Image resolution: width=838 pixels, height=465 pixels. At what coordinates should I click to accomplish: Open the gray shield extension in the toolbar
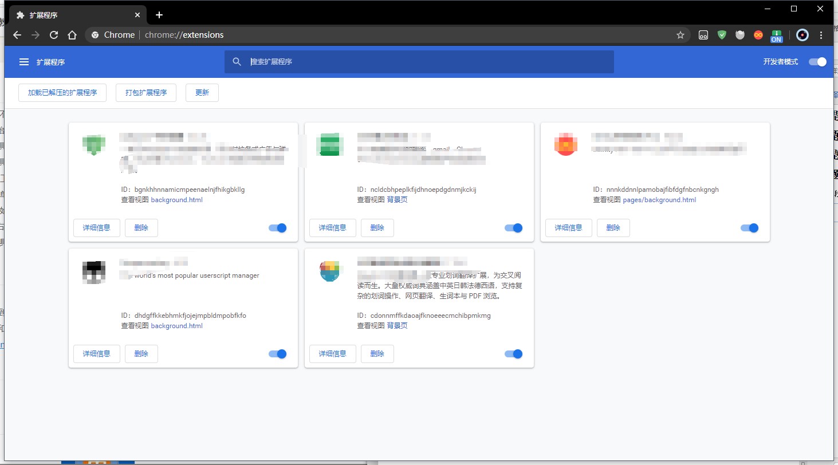(x=740, y=35)
